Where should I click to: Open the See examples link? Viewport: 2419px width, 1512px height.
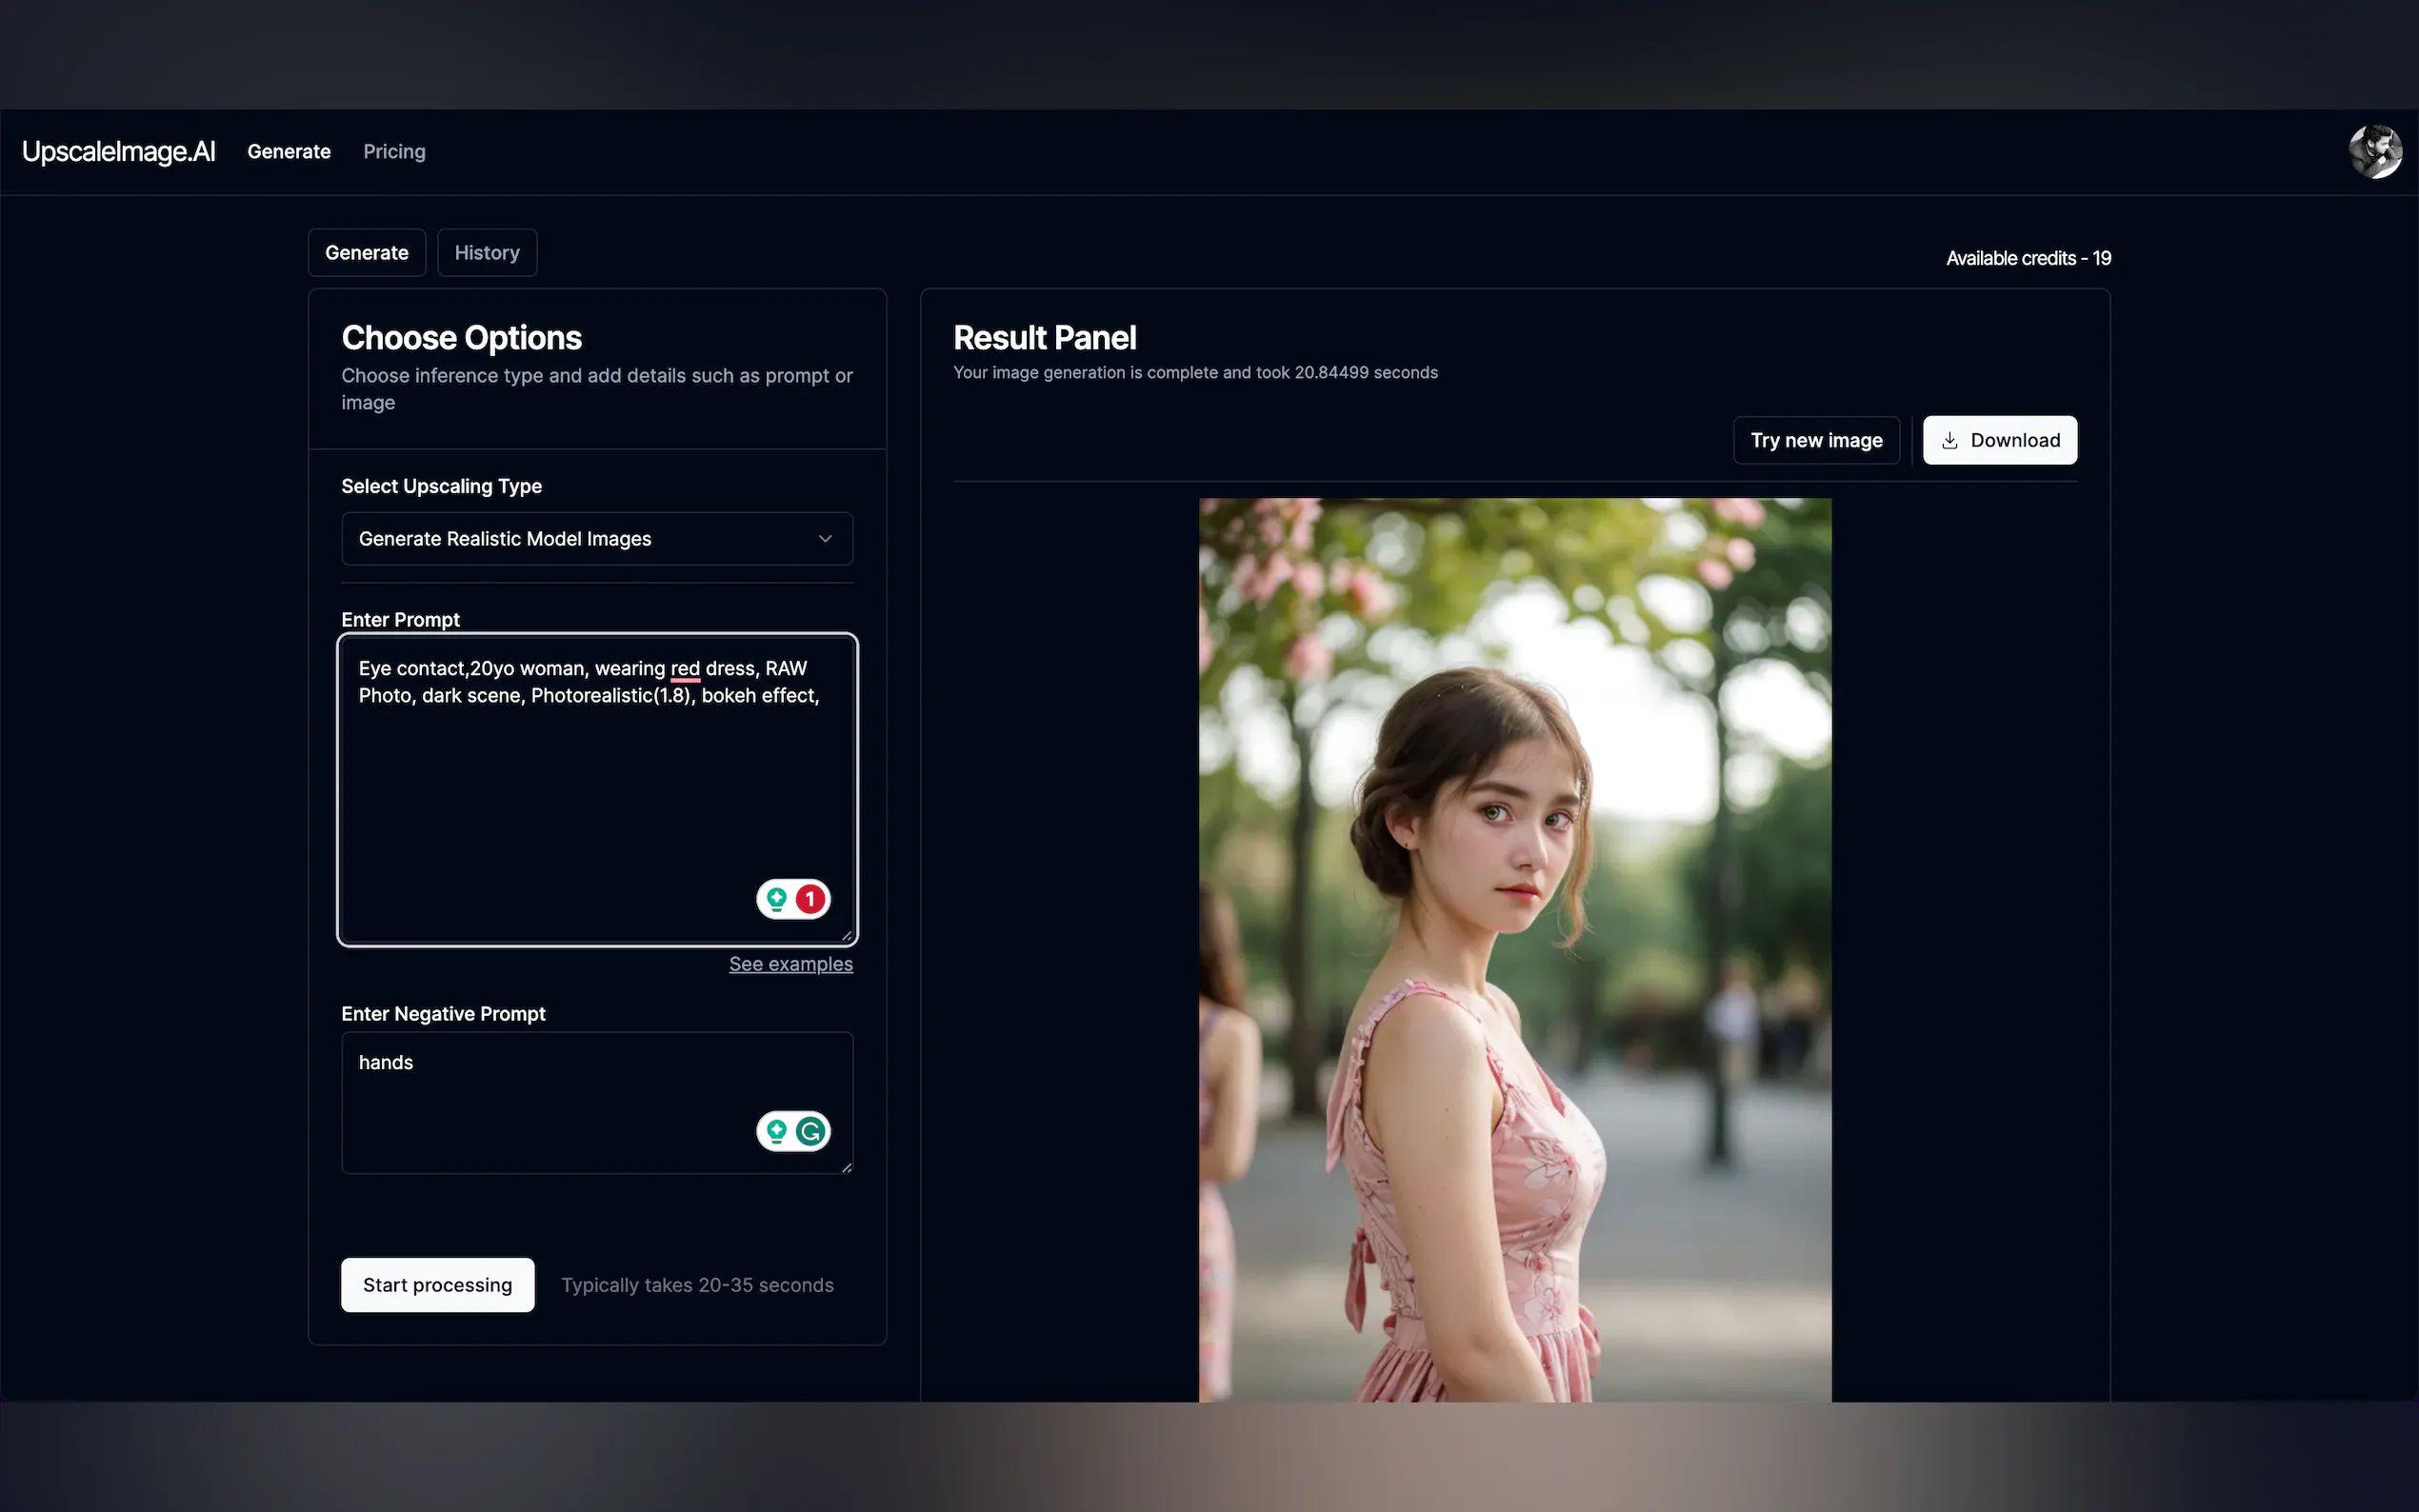(x=790, y=963)
